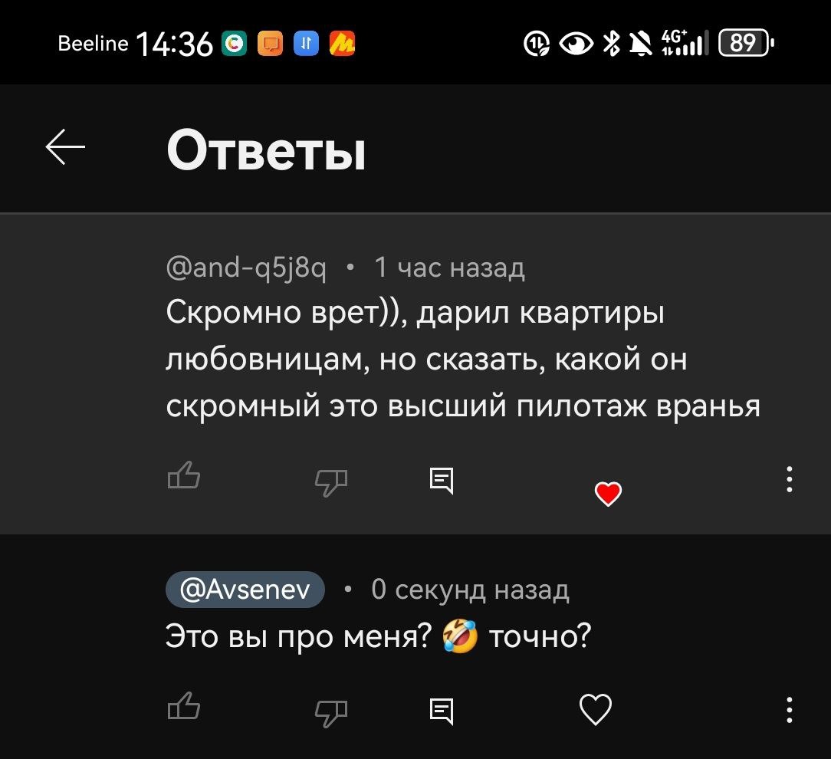Tap the orange chat notification icon

(271, 44)
